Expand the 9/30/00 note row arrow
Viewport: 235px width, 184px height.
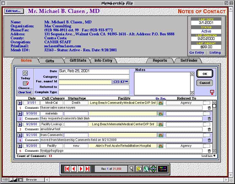point(20,114)
